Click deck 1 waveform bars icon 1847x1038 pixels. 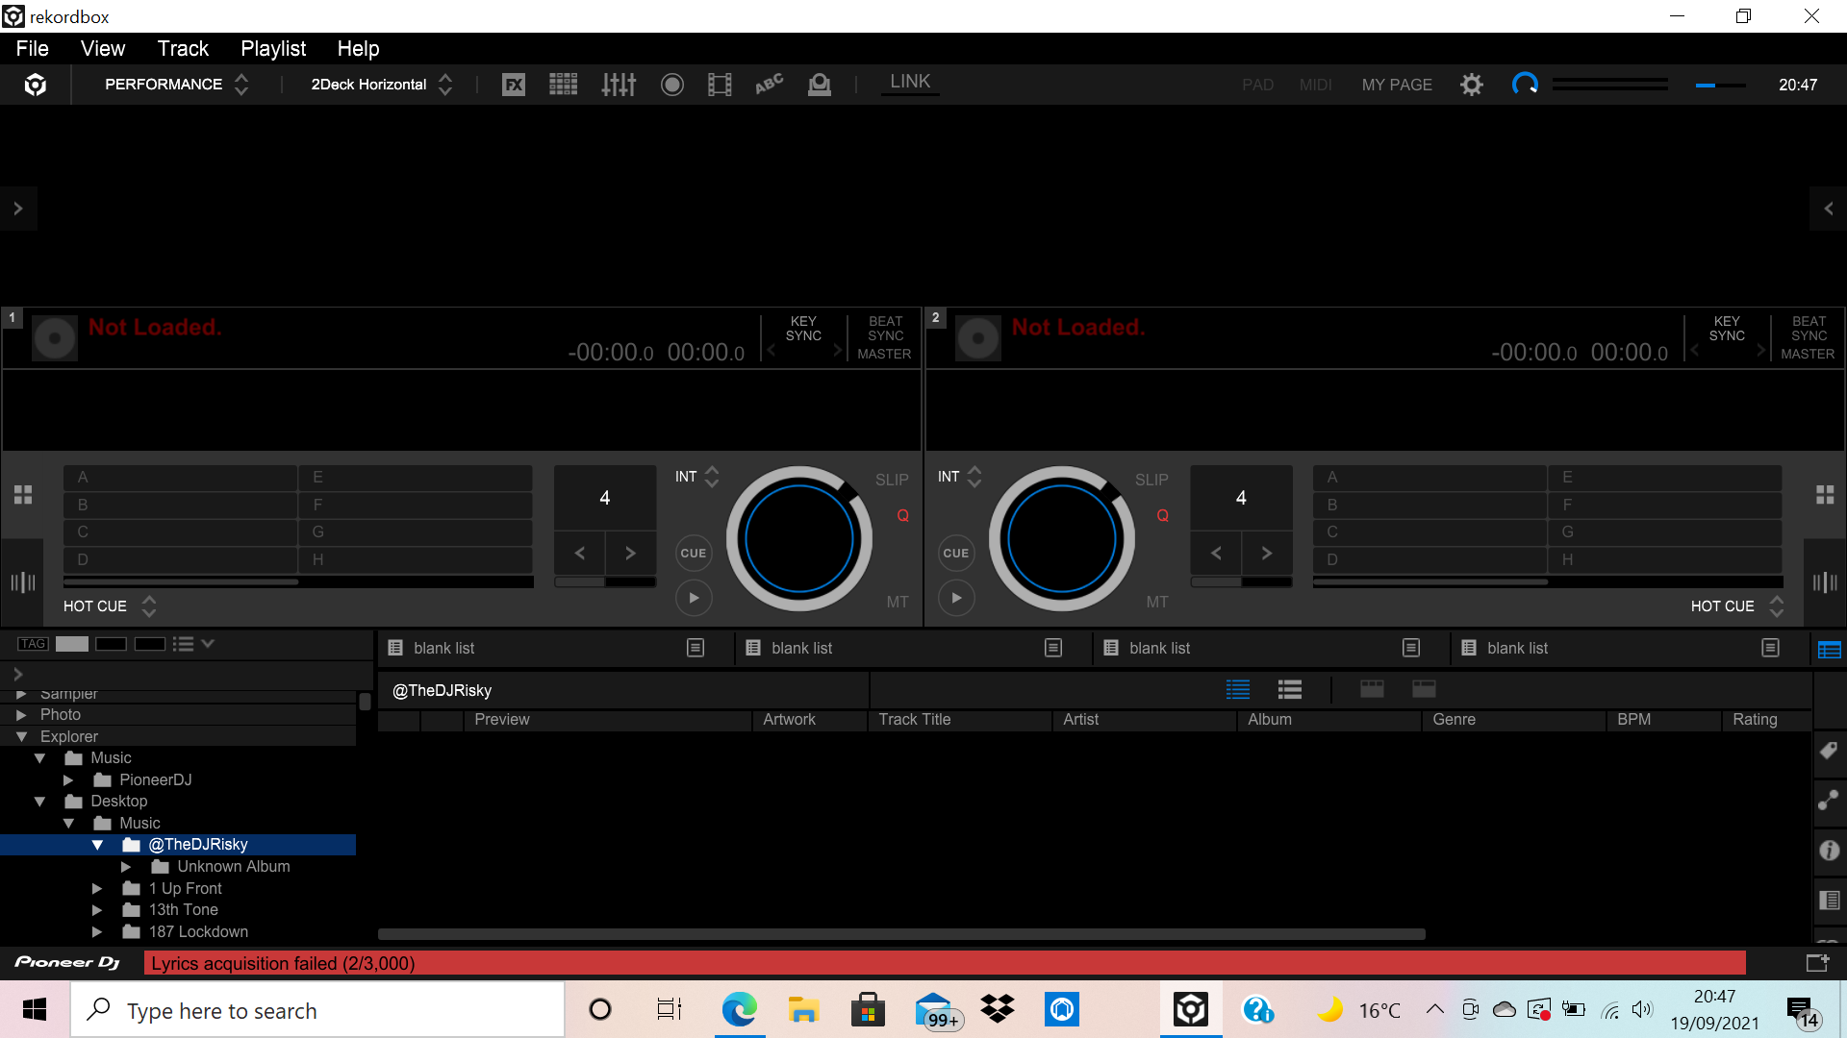23,582
